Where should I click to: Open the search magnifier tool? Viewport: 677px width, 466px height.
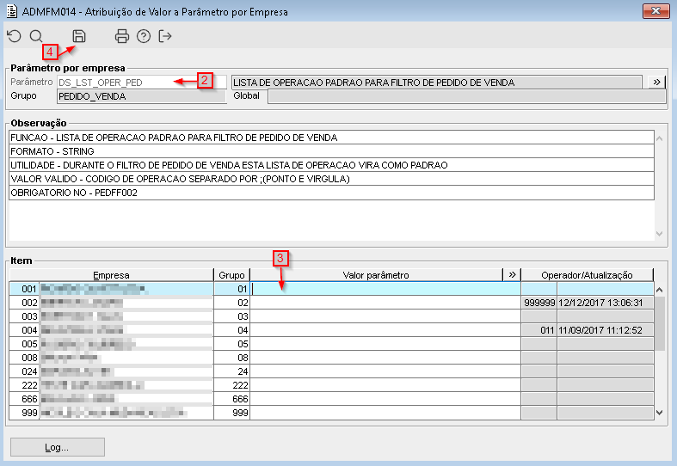[36, 36]
